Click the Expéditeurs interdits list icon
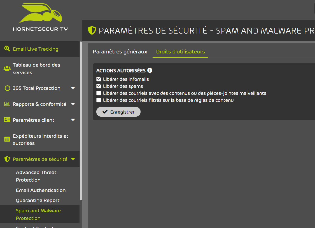315x228 pixels. pos(7,139)
